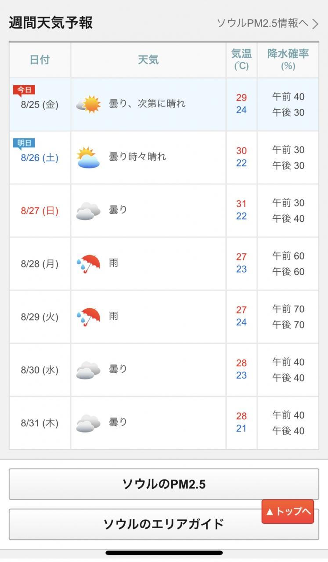Select the 8/27 (日) date cell
The width and height of the screenshot is (328, 562).
(40, 211)
